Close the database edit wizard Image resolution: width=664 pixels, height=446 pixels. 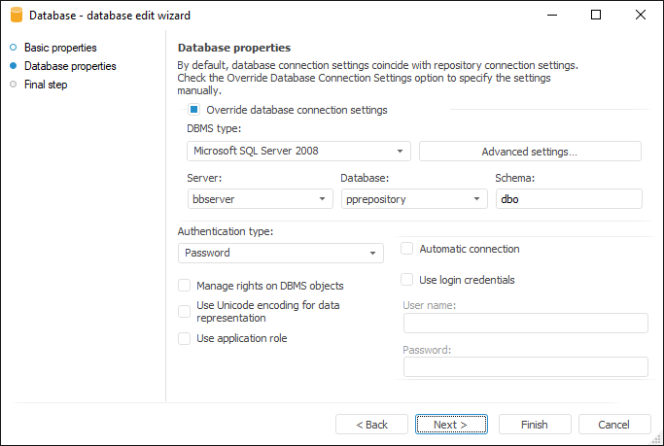pos(641,16)
